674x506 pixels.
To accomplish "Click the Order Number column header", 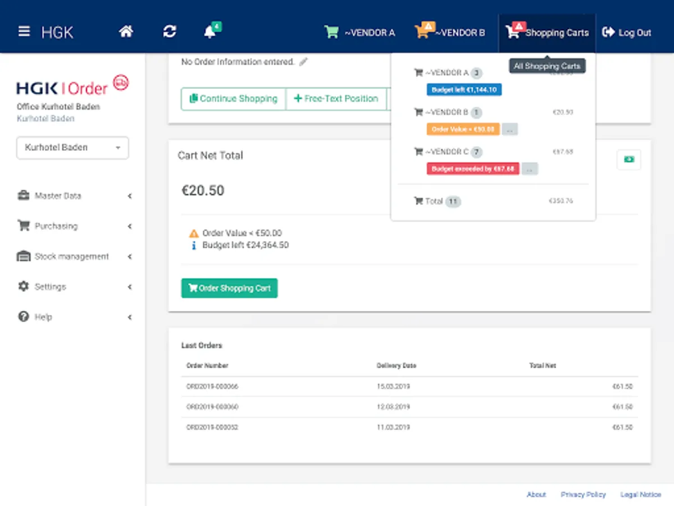I will (207, 365).
